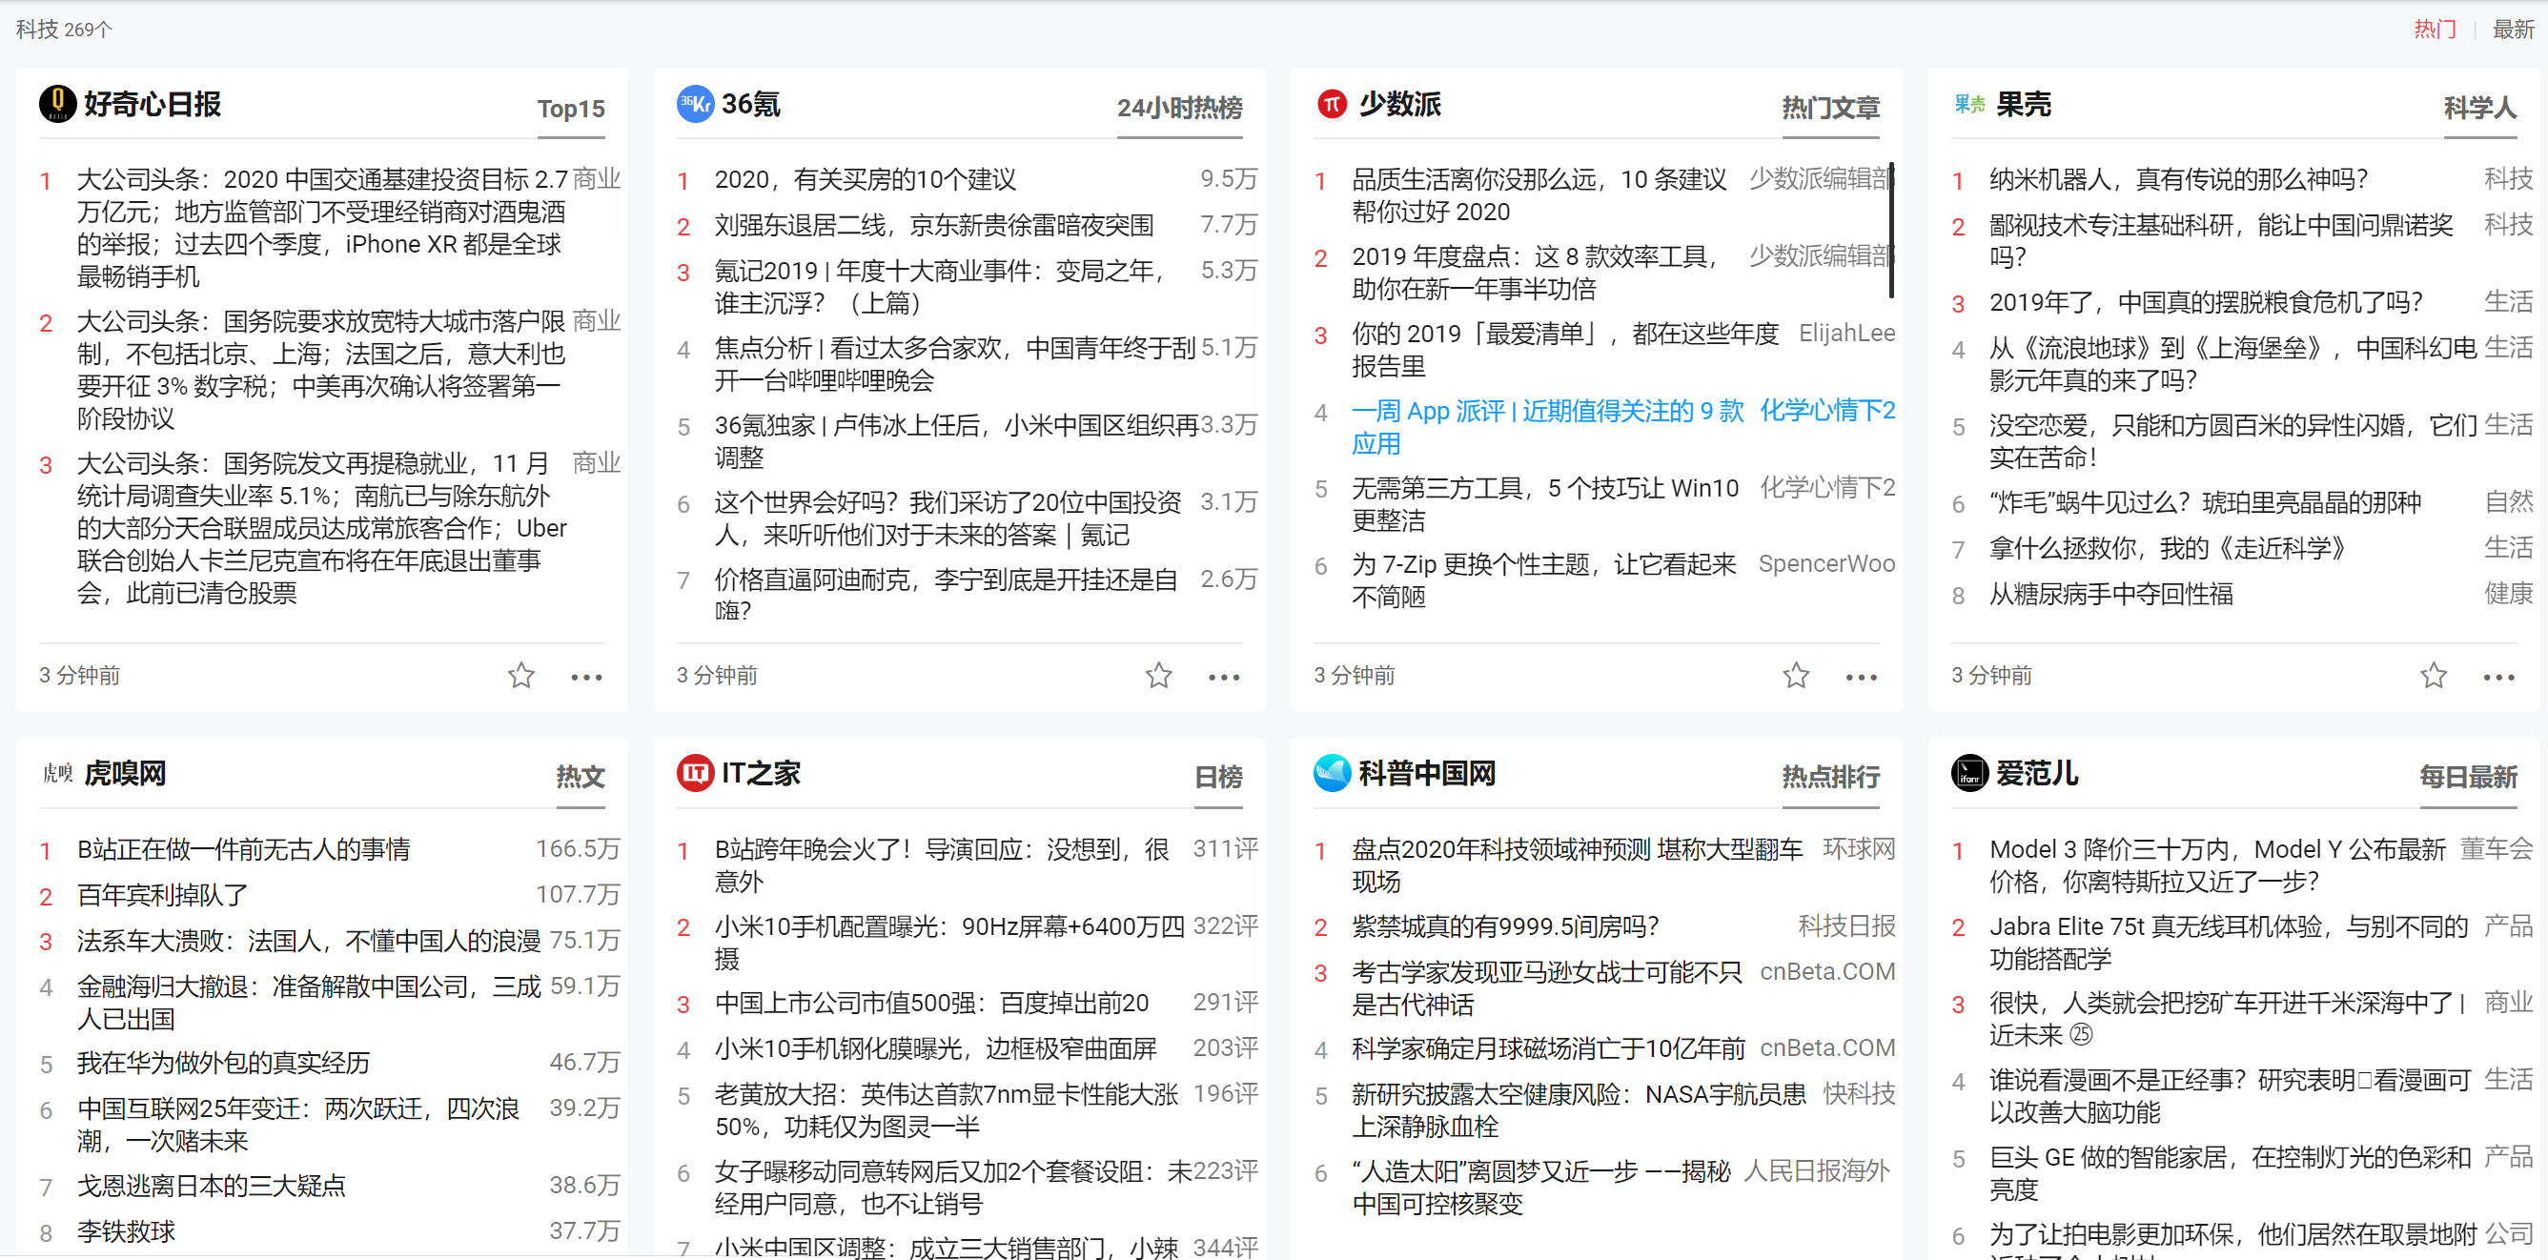The height and width of the screenshot is (1260, 2548).
Task: Click the 果壳 logo icon
Action: click(x=1968, y=103)
